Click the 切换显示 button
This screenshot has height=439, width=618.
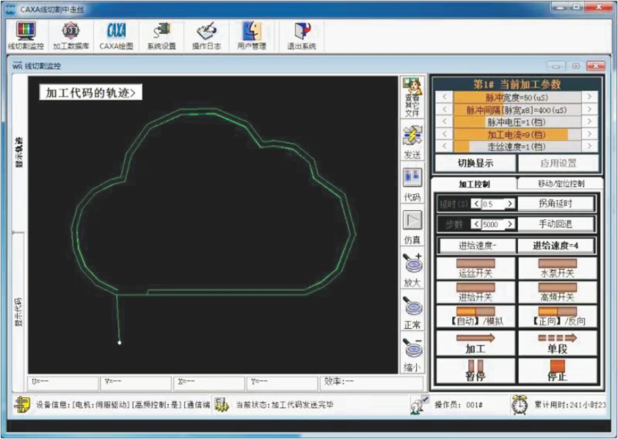(x=475, y=163)
